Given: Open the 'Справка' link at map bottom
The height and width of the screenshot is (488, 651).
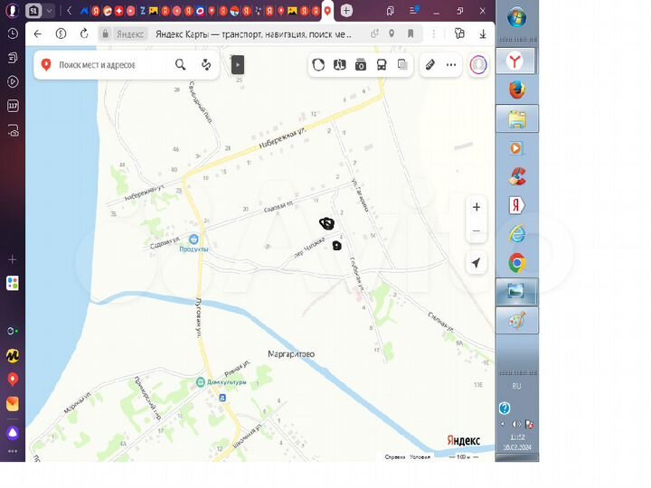Looking at the screenshot, I should click(394, 457).
